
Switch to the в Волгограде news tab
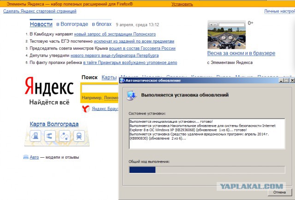[x=72, y=24]
